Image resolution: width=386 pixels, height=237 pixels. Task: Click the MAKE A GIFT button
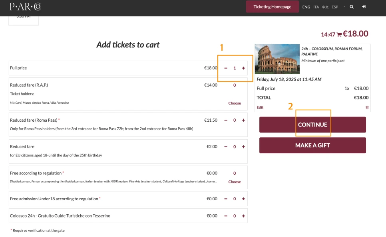click(312, 145)
